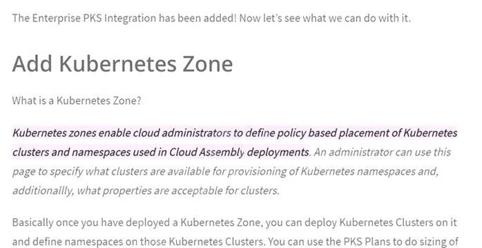This screenshot has height=248, width=482.
Task: Click the line starting 'and define namespaces on those'
Action: tap(235, 241)
